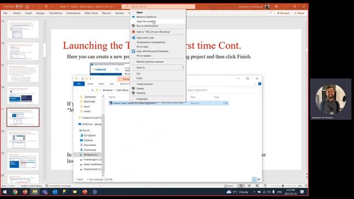Expand the Send to submenu
Screen dimensions: 354x199
[x=158, y=67]
